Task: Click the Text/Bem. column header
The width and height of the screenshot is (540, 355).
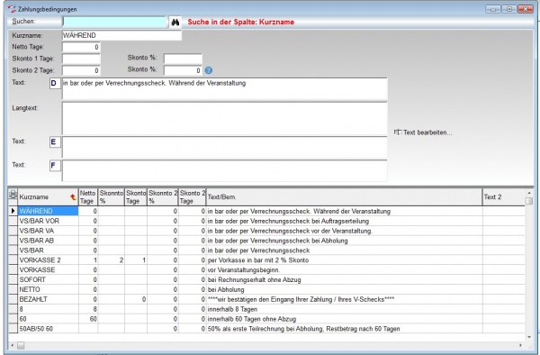Action: pyautogui.click(x=344, y=196)
